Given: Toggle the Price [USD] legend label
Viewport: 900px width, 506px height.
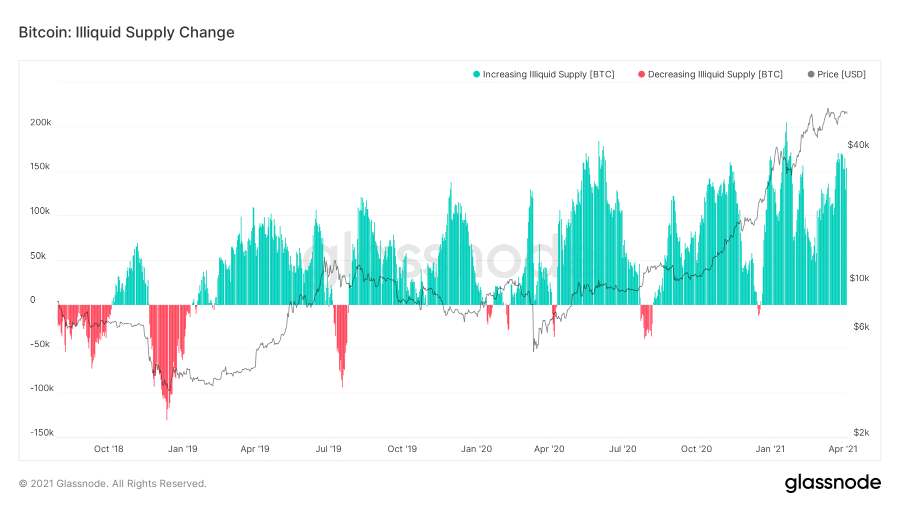Looking at the screenshot, I should [x=841, y=74].
